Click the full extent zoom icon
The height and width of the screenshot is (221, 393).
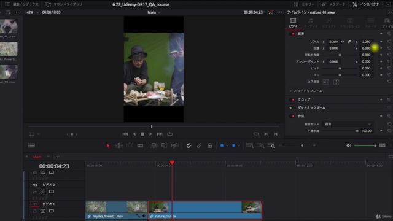[250, 145]
